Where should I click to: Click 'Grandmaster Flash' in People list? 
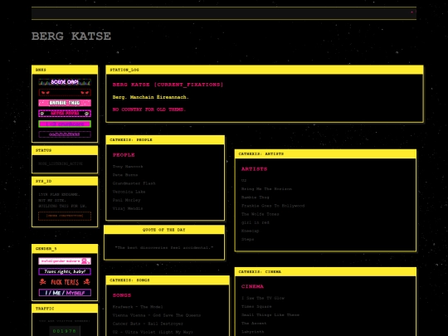pos(134,183)
